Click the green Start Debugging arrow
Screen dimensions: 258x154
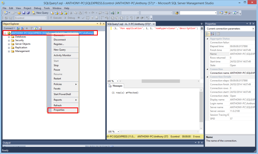coord(118,13)
